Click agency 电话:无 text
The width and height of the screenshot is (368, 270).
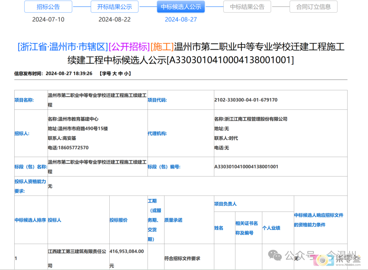click(221, 148)
